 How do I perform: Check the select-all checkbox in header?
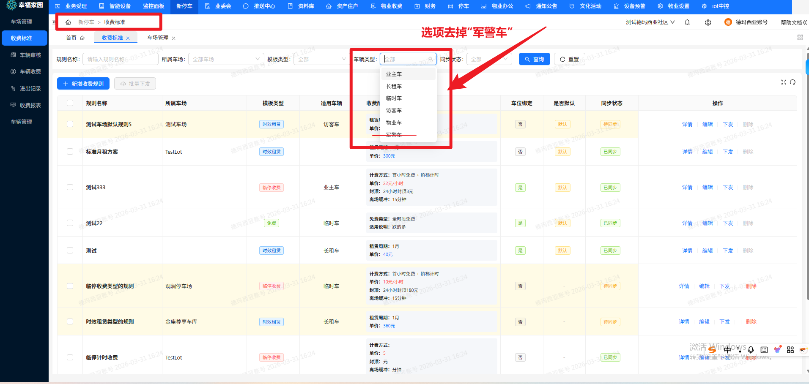point(70,103)
